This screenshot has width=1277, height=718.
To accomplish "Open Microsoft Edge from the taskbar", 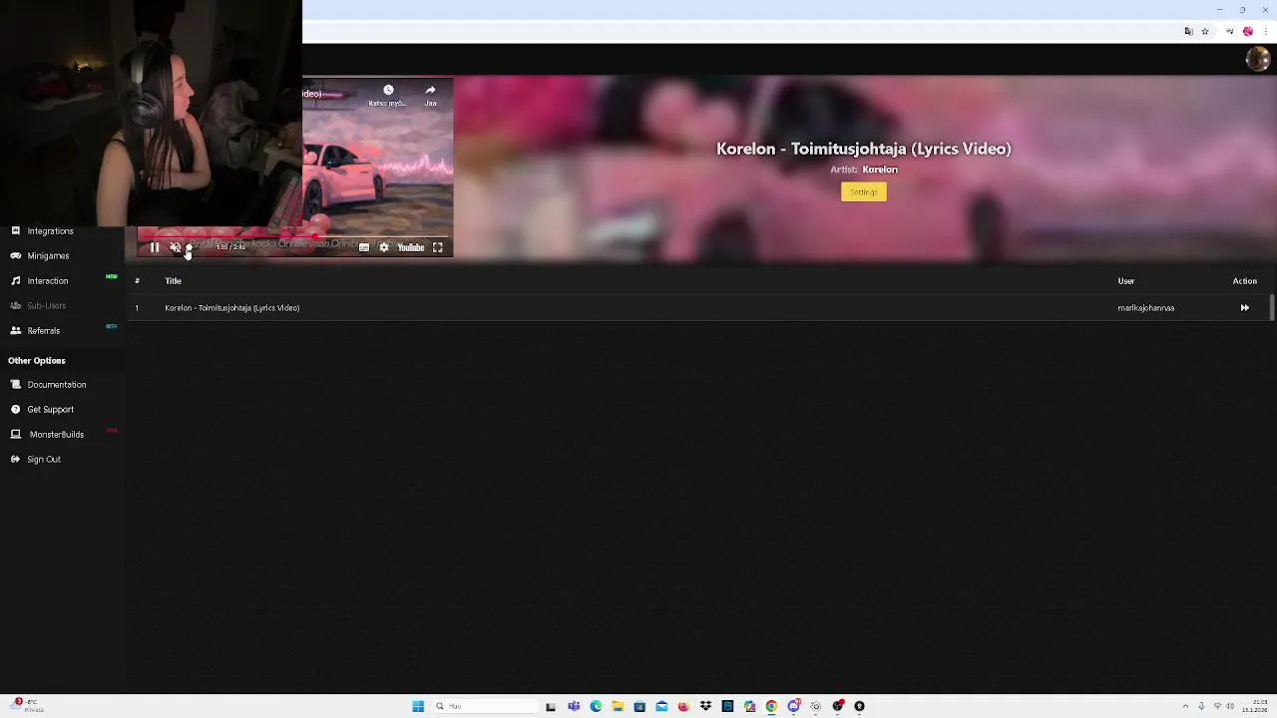I will [x=596, y=706].
